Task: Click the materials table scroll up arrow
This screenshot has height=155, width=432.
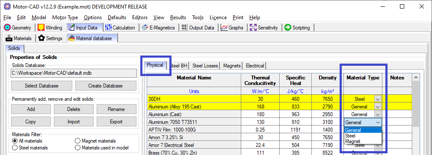Action: coord(416,77)
